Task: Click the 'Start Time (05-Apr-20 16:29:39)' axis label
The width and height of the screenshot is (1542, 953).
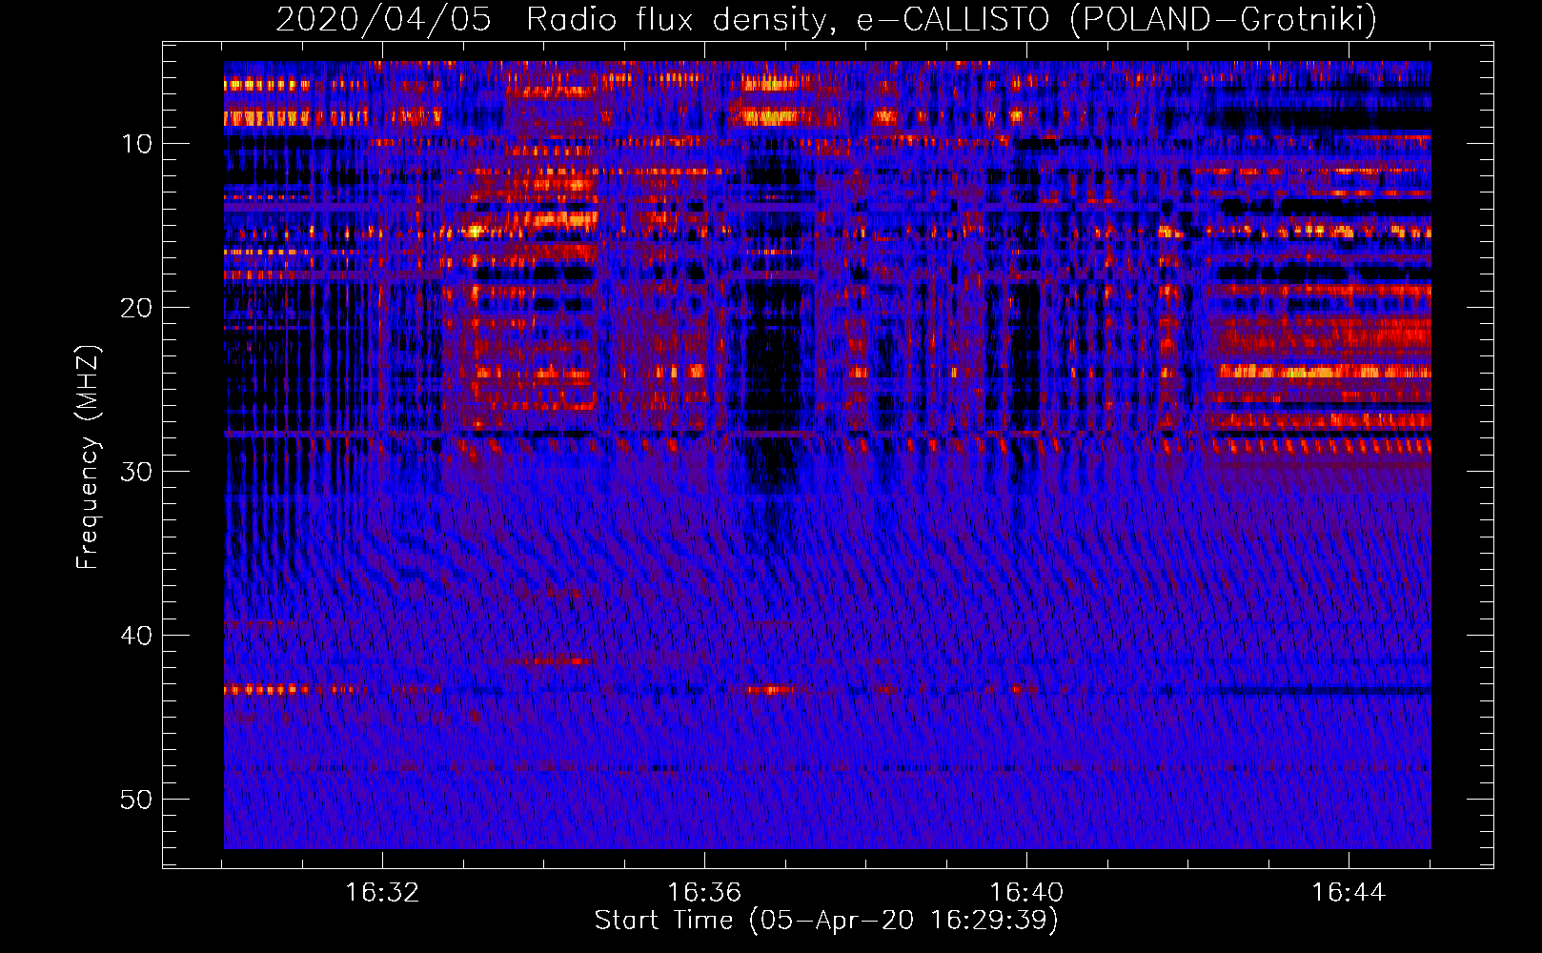Action: pyautogui.click(x=826, y=921)
